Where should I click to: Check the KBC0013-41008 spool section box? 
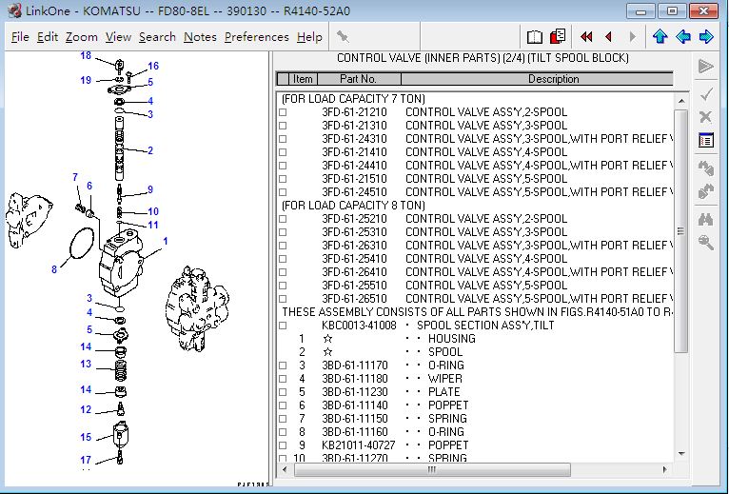(x=283, y=326)
